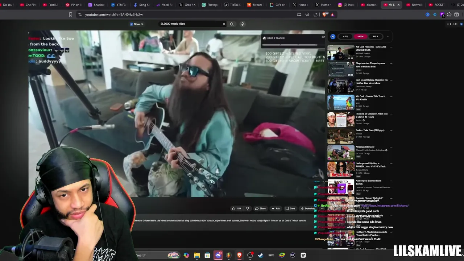Viewport: 464px width, 261px height.
Task: Select the >100x pink stat pill
Action: point(360,37)
